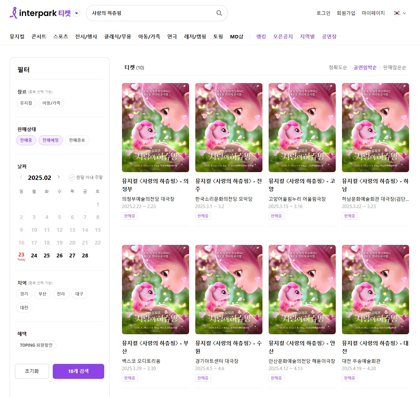Image resolution: width=420 pixels, height=397 pixels.
Task: Toggle the 아동/가족 genre filter chip
Action: [x=51, y=103]
